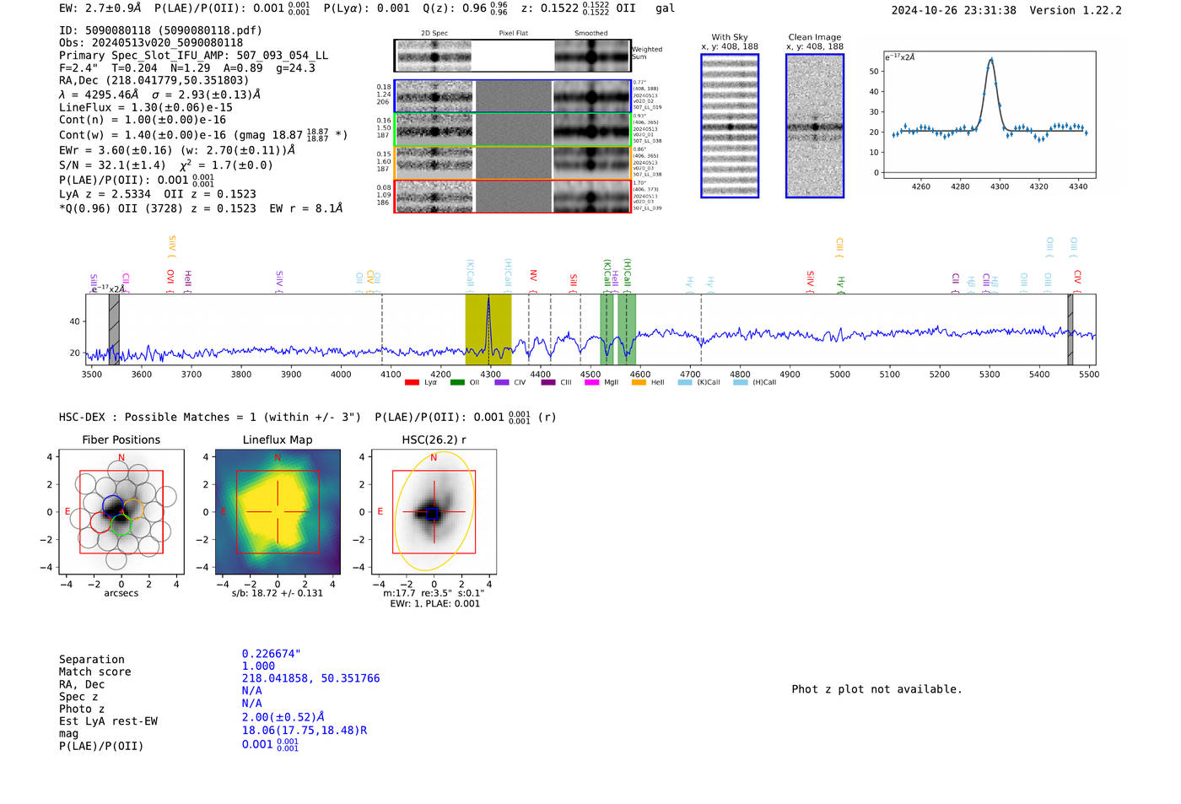Select the orange-bordered fiber spectrum row
This screenshot has height=804, width=1181.
[x=512, y=163]
